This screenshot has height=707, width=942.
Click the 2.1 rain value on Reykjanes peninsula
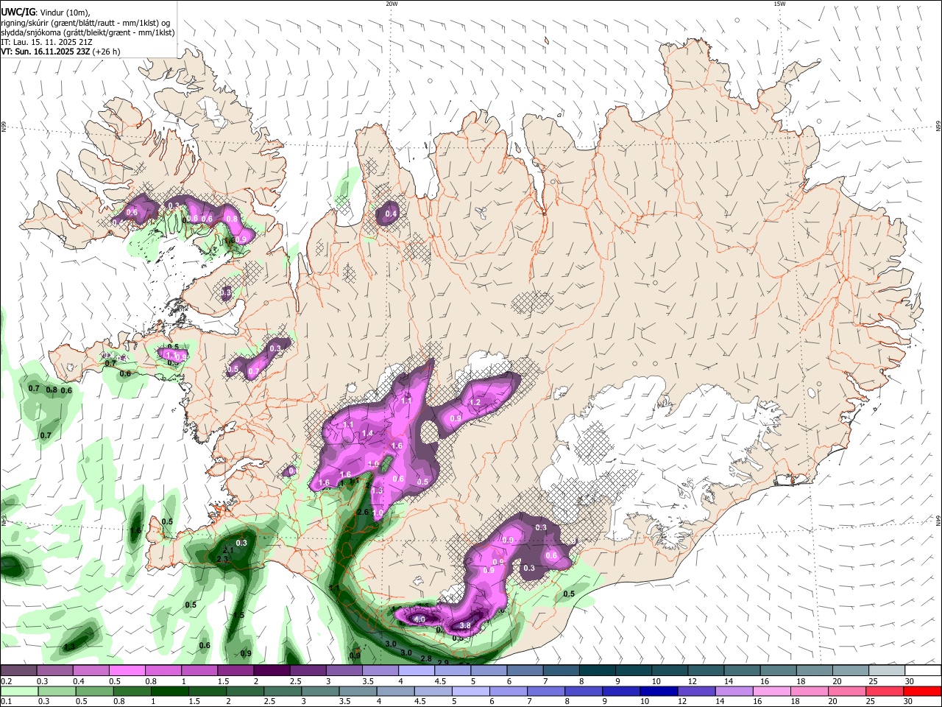227,550
